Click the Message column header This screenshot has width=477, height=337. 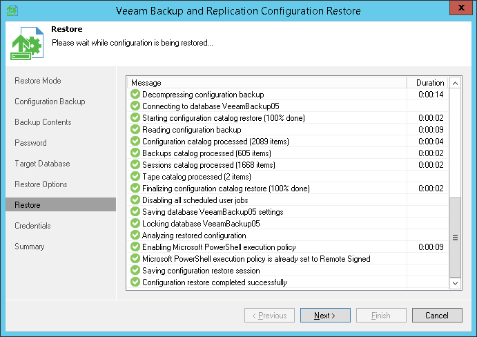(272, 83)
